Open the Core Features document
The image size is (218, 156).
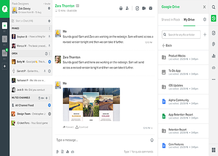click(x=183, y=146)
